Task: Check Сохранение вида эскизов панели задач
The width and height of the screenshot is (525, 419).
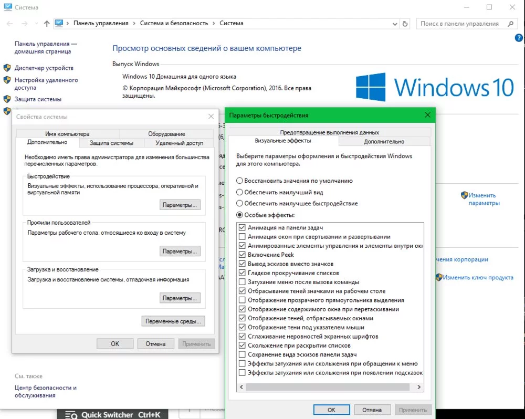Action: coord(242,354)
